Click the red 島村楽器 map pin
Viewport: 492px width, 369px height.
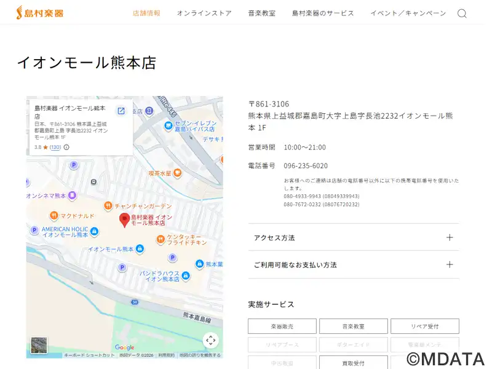click(124, 220)
